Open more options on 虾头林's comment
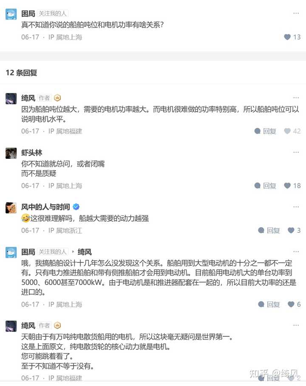The height and width of the screenshot is (386, 306). point(296,152)
